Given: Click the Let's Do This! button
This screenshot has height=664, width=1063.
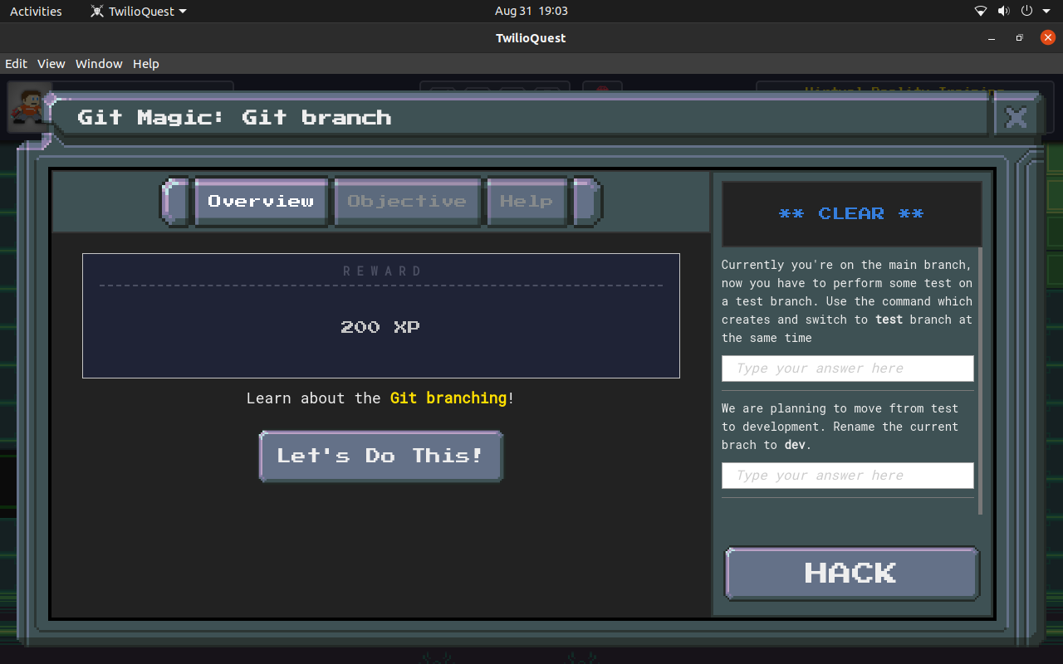Looking at the screenshot, I should click(381, 456).
